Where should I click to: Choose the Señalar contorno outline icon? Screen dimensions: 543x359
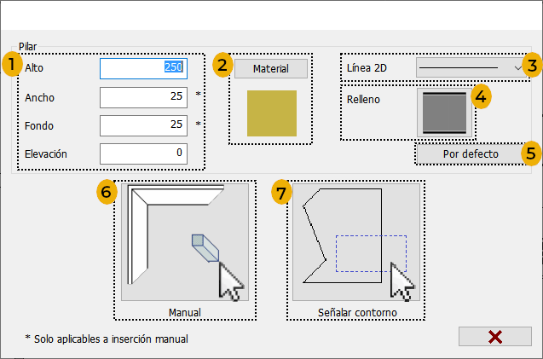click(356, 242)
